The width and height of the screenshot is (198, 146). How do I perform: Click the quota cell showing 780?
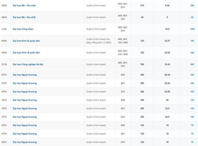tap(142, 64)
